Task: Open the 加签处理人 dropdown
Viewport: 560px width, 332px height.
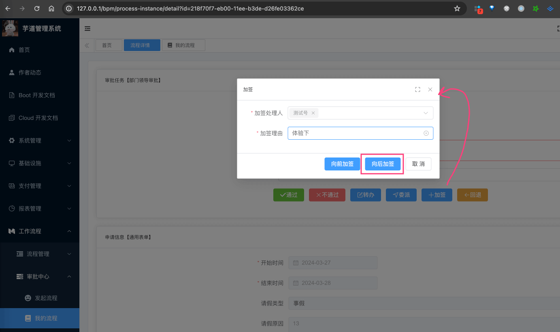Action: tap(426, 113)
